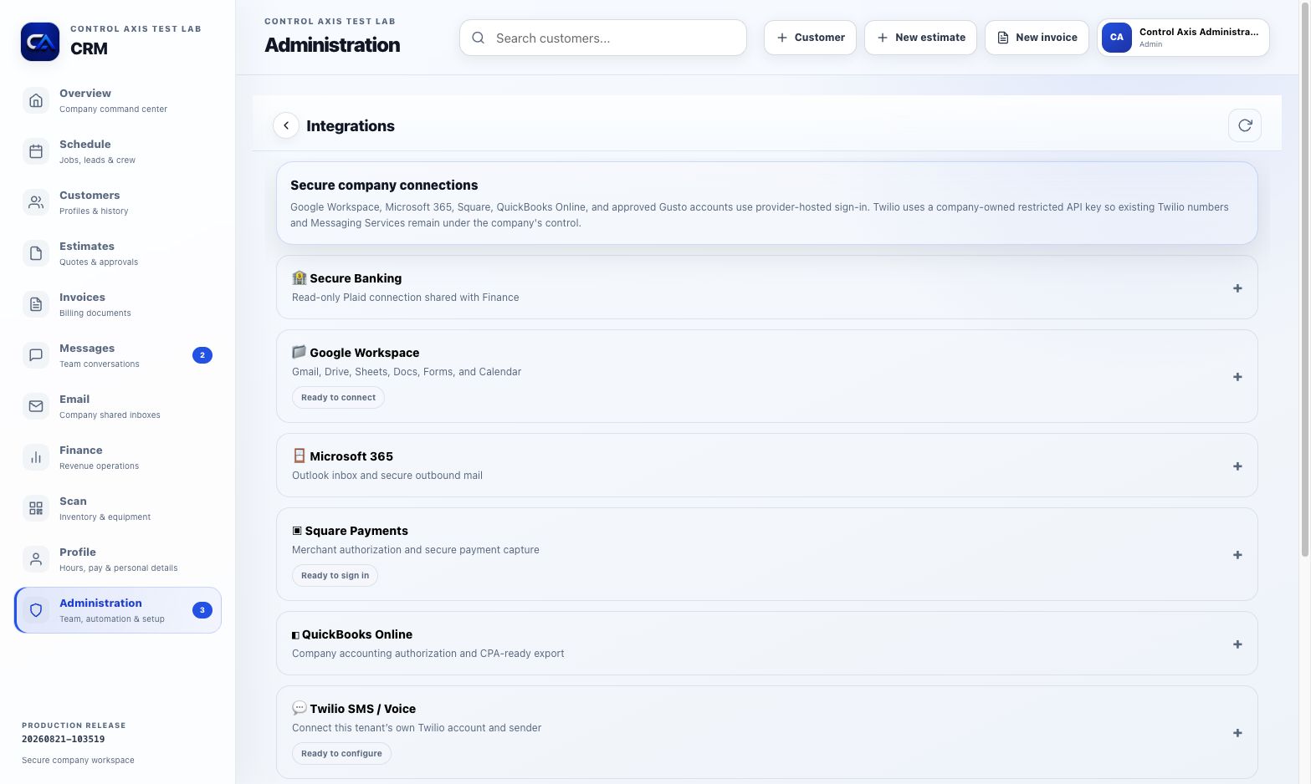
Task: Click the Messages unread badge
Action: (202, 355)
